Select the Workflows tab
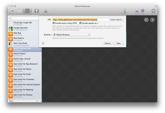Screen dimensions: 165x113 pos(27,12)
